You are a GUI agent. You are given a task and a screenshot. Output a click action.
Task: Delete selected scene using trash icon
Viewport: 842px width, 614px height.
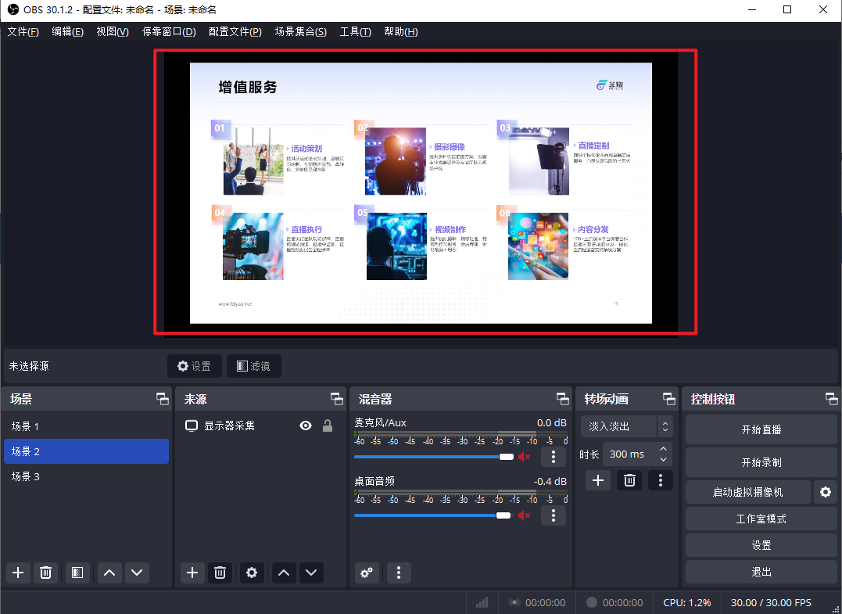[46, 573]
